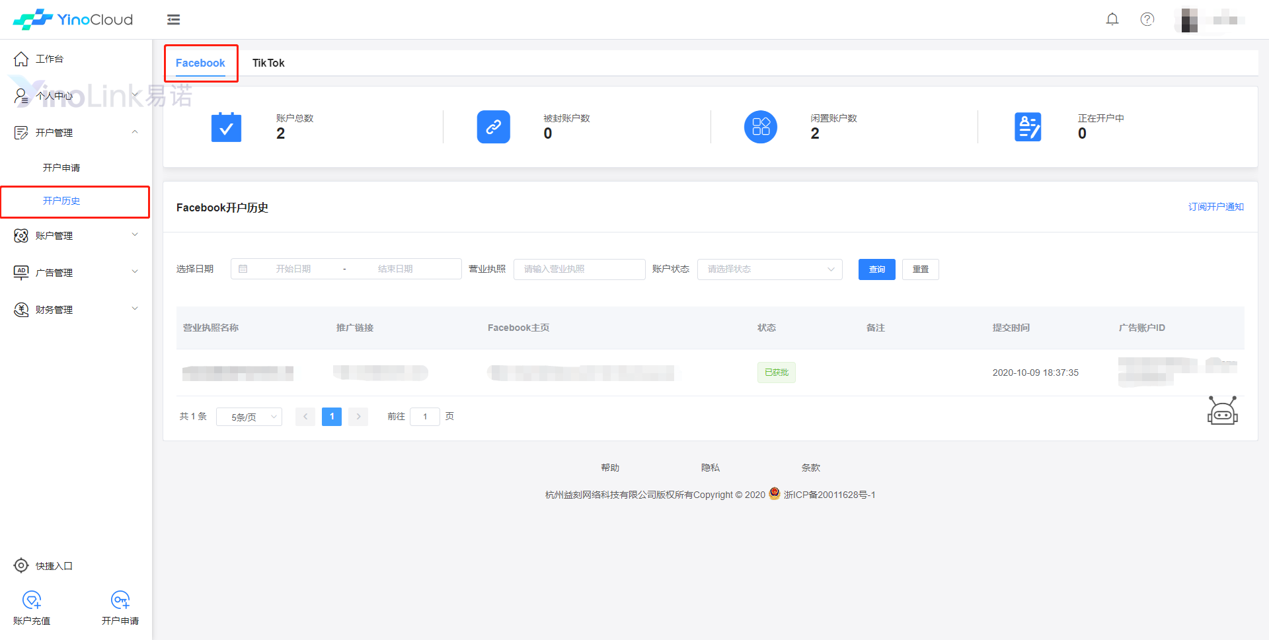This screenshot has width=1269, height=640.
Task: Go to previous page arrow
Action: (305, 417)
